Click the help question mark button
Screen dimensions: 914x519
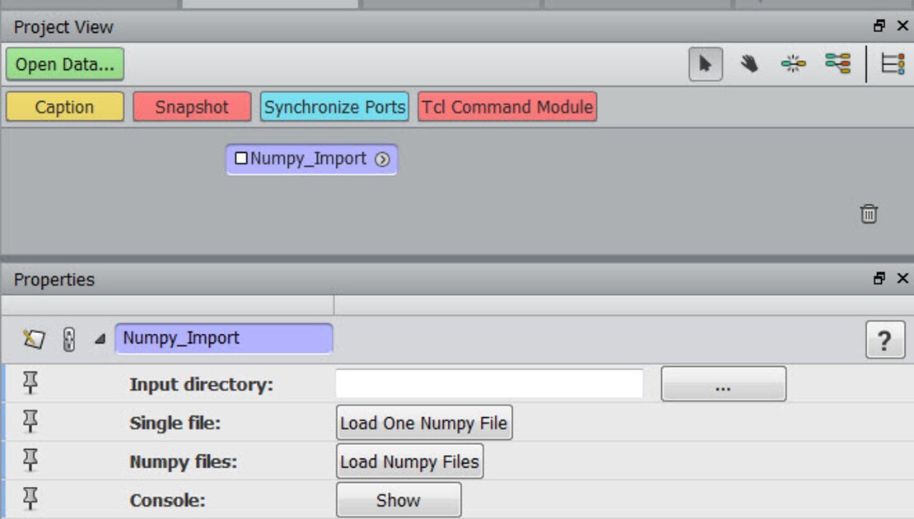[884, 340]
